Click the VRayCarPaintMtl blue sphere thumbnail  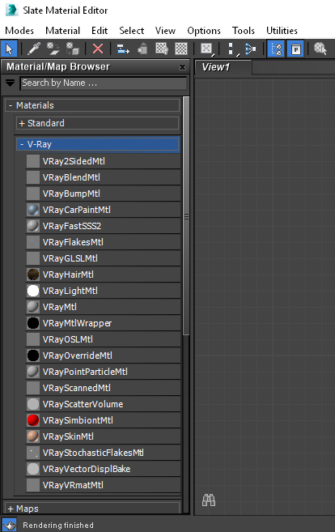pos(33,210)
